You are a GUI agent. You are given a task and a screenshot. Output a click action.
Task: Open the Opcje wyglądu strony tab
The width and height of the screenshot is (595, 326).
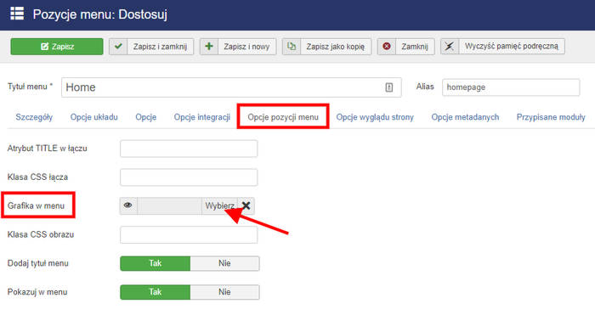click(375, 117)
